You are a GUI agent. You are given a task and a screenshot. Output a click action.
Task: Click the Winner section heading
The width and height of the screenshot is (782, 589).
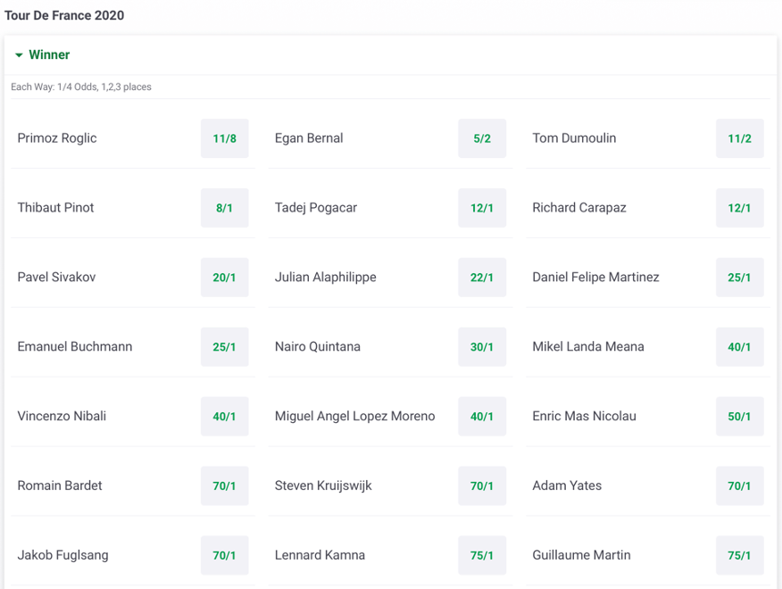point(50,55)
